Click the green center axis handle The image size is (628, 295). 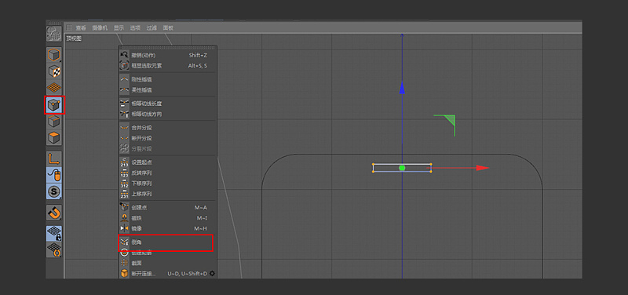[402, 168]
